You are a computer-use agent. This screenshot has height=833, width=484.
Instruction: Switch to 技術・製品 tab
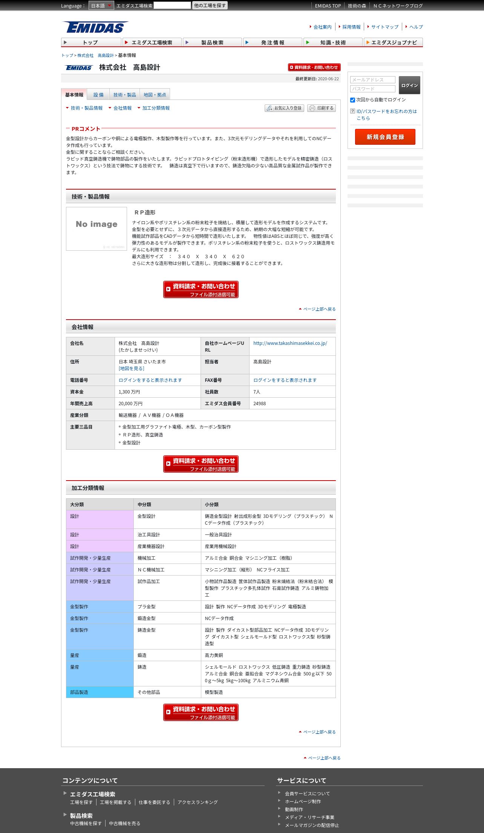pyautogui.click(x=125, y=95)
